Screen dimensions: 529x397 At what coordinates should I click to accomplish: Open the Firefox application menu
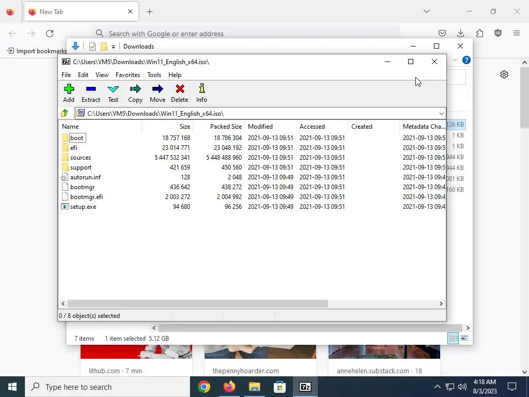click(x=517, y=33)
